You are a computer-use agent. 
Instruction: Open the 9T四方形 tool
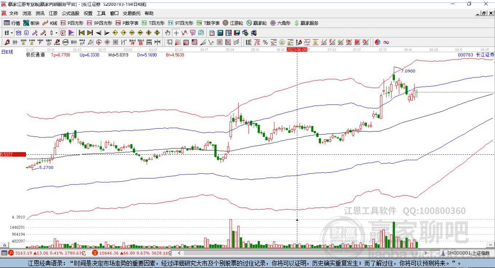point(181,23)
